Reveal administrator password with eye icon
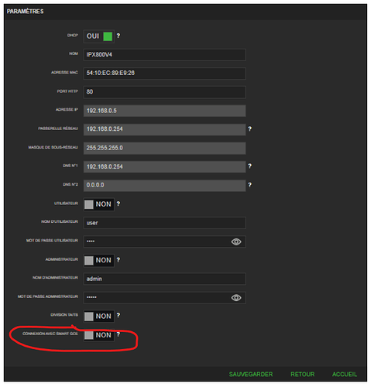This screenshot has height=387, width=374. point(236,298)
